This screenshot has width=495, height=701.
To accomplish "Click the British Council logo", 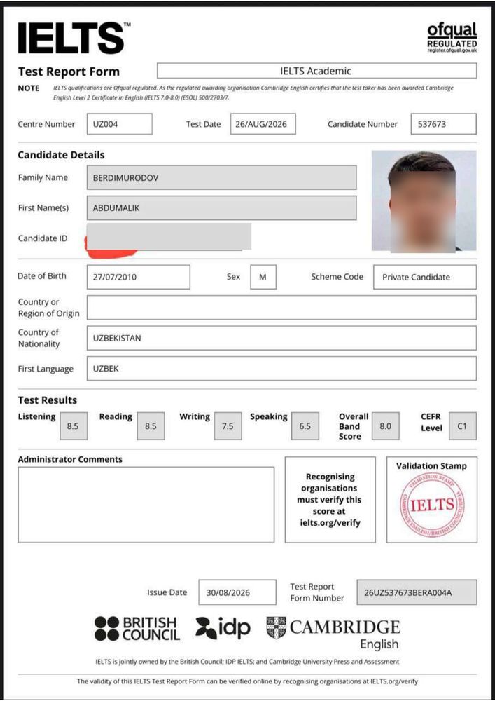I will 137,629.
